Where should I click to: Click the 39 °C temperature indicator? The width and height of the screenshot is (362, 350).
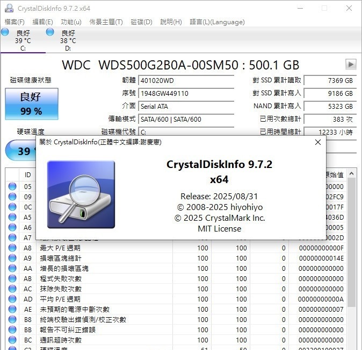pos(20,150)
